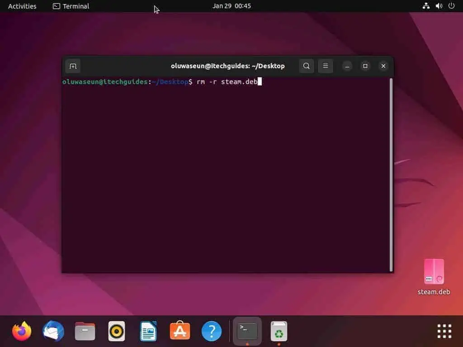Screen dimensions: 463x347
Task: Open the clock and calendar panel
Action: [231, 6]
